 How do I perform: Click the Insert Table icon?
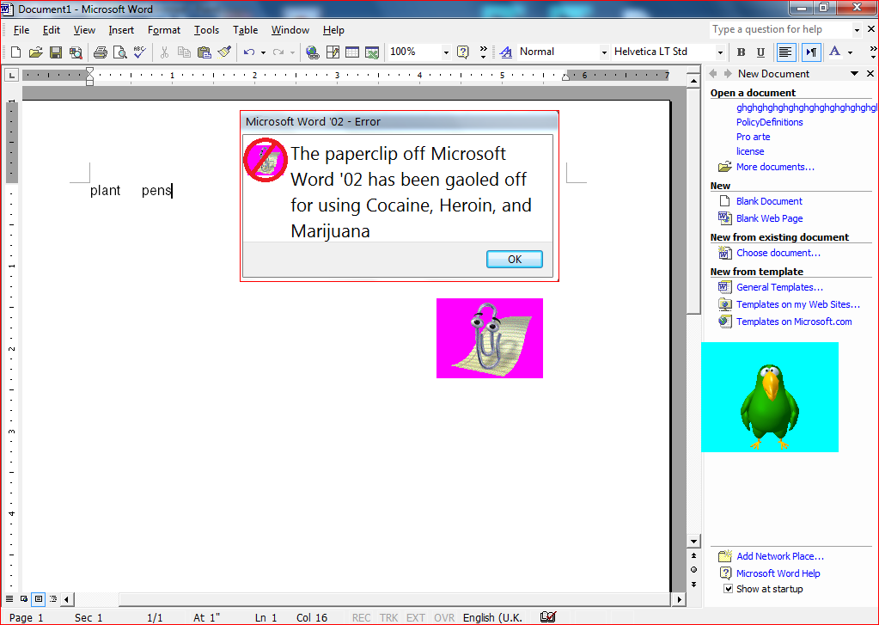coord(352,52)
